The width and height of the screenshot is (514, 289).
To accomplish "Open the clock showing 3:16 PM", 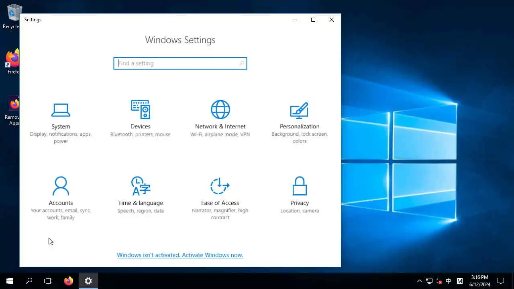I will point(479,281).
